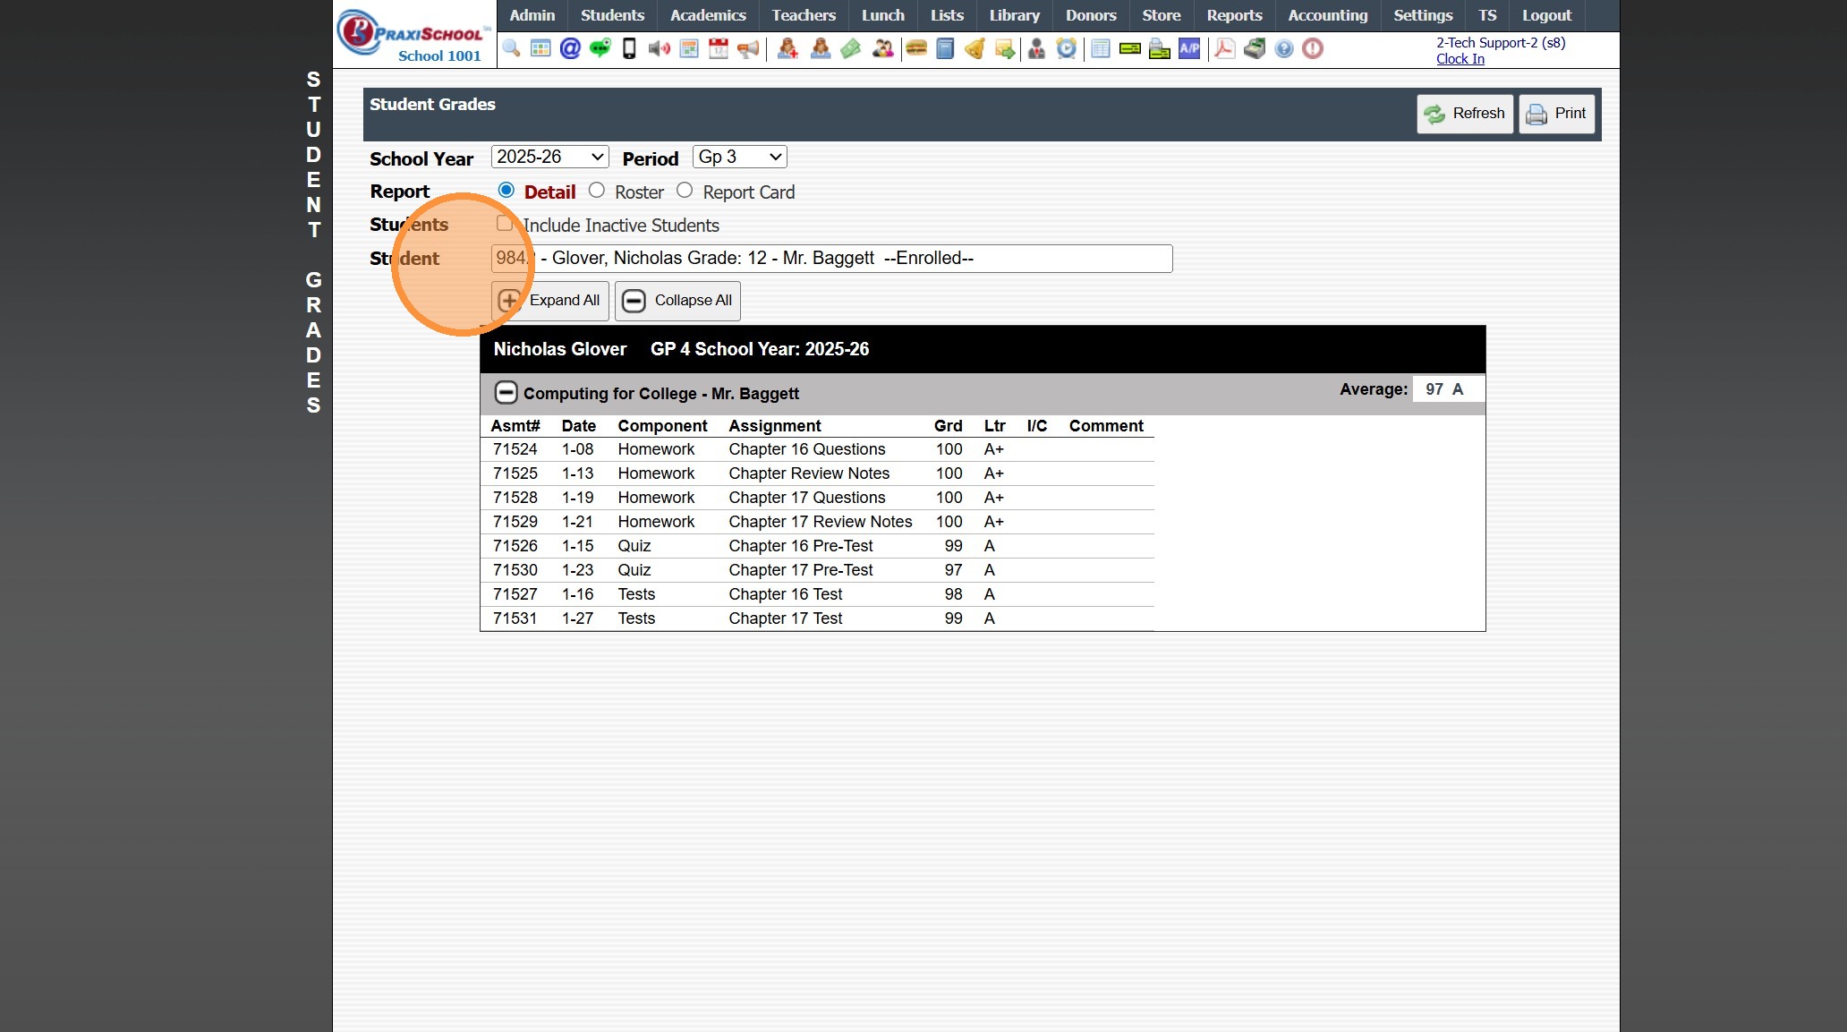Collapse the Computing for College section

pyautogui.click(x=506, y=393)
